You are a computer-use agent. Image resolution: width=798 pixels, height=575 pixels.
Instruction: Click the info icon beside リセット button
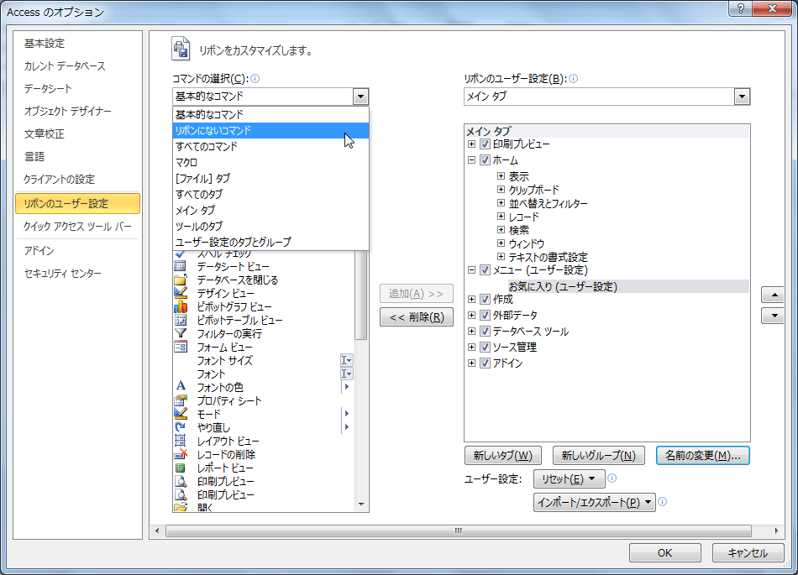(612, 478)
